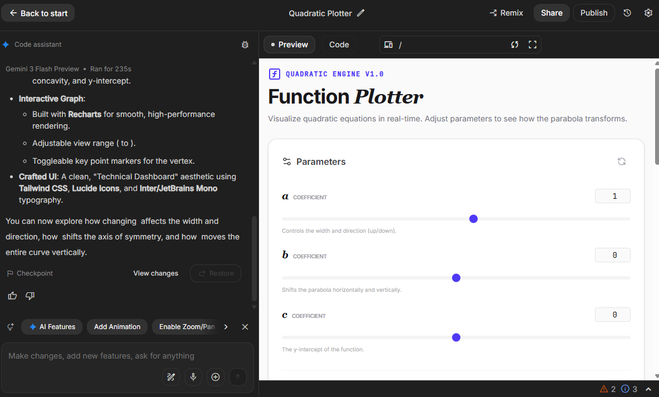Screen dimensions: 659x397
Task: Open version history clock icon
Action: pyautogui.click(x=627, y=13)
